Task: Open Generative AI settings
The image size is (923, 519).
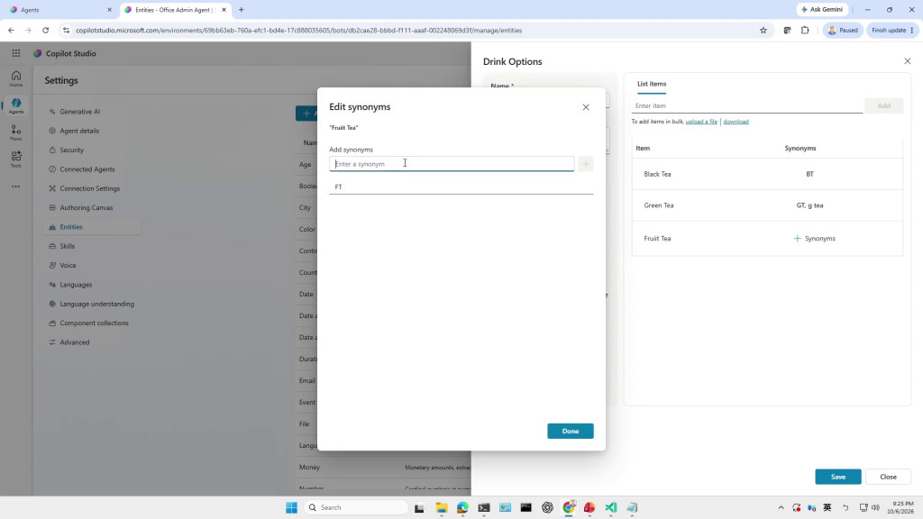Action: (74, 112)
